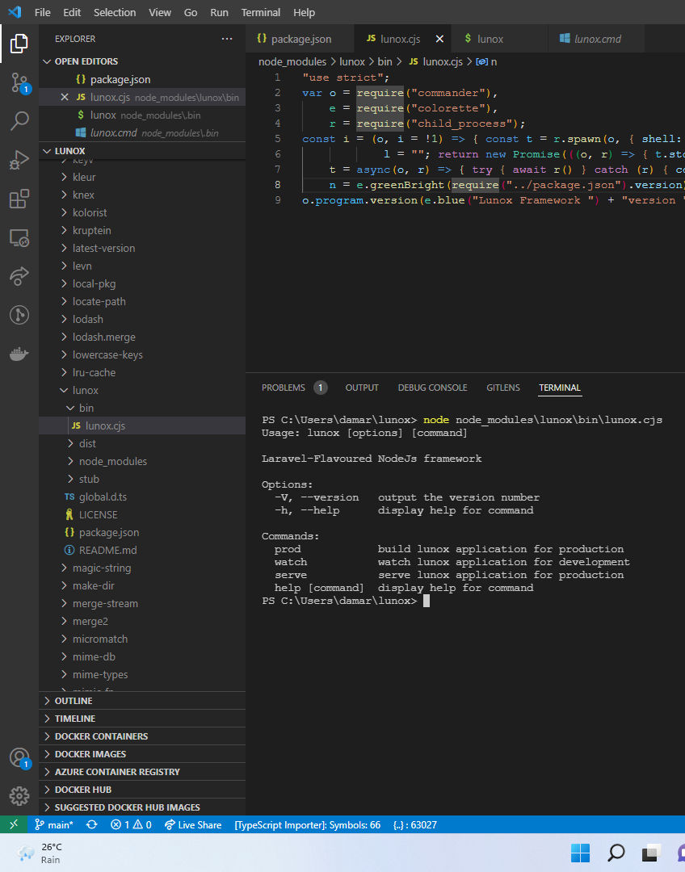The height and width of the screenshot is (872, 685).
Task: Click the Explorer more actions ellipsis
Action: [226, 39]
